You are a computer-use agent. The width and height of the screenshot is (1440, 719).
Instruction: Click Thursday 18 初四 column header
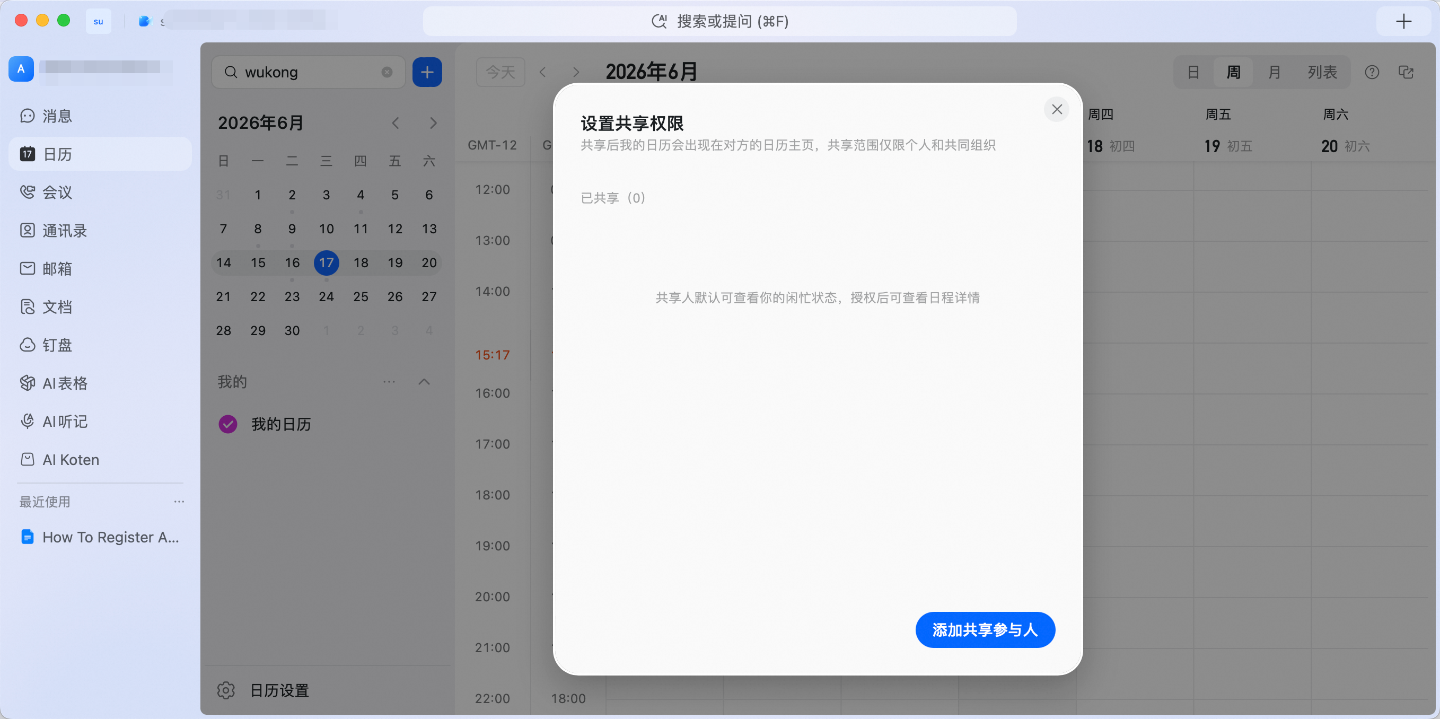pos(1111,146)
